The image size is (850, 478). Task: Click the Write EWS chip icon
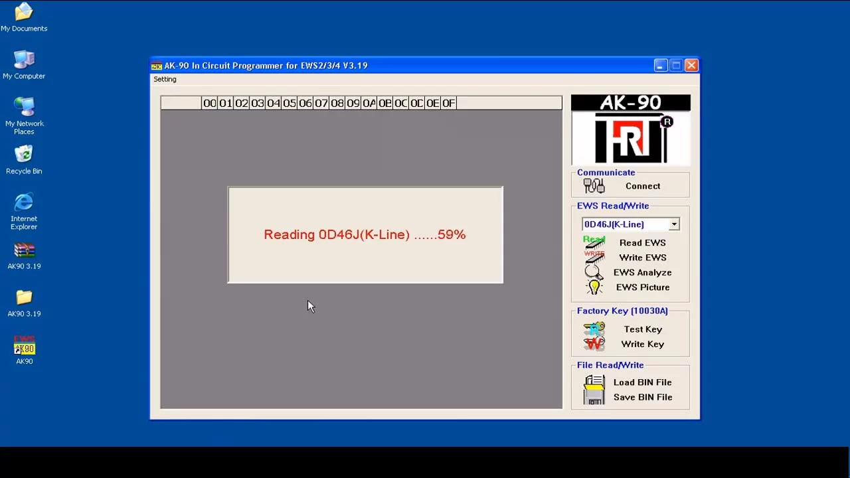(594, 257)
